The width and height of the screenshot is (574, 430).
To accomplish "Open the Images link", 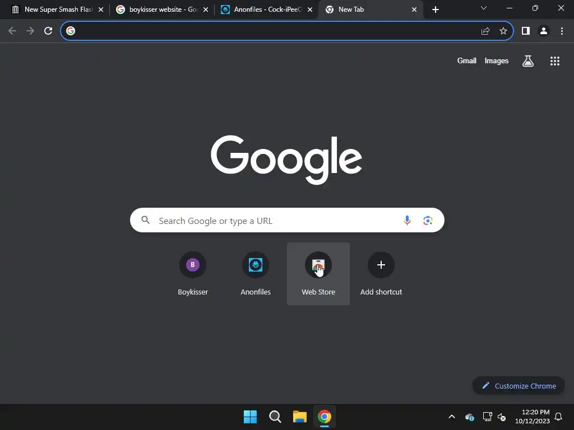I will pyautogui.click(x=497, y=61).
